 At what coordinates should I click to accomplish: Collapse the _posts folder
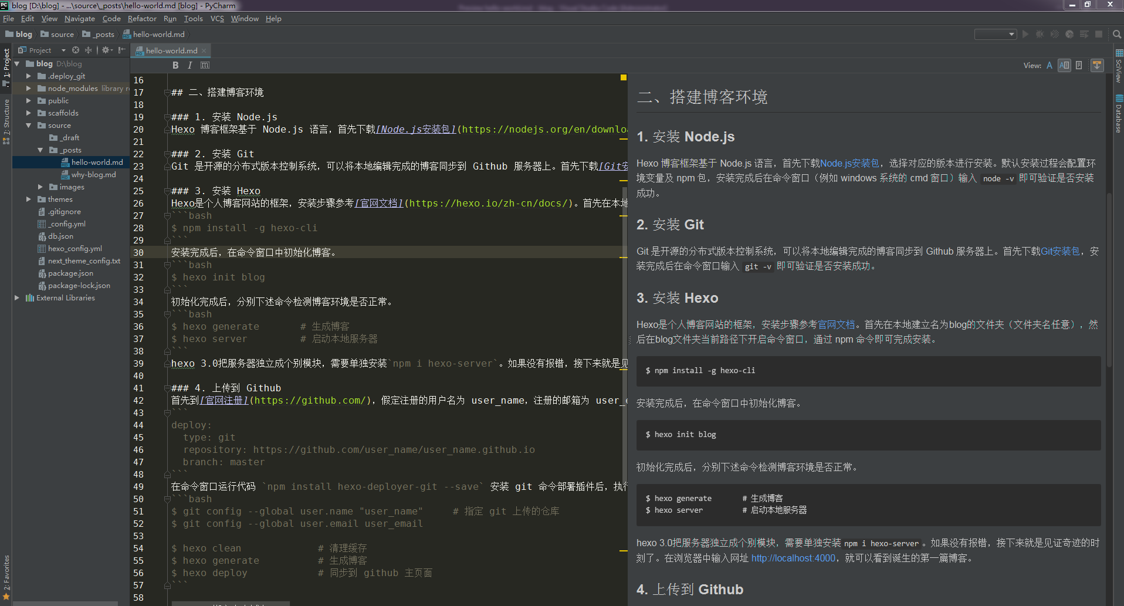[x=40, y=150]
